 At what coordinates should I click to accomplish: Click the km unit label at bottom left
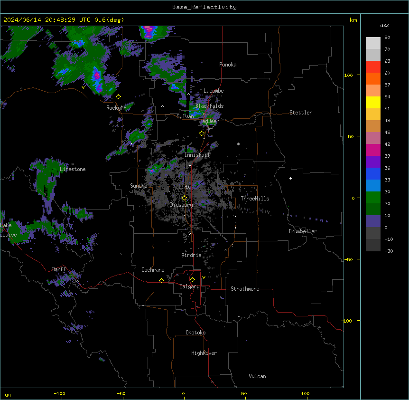pyautogui.click(x=7, y=395)
